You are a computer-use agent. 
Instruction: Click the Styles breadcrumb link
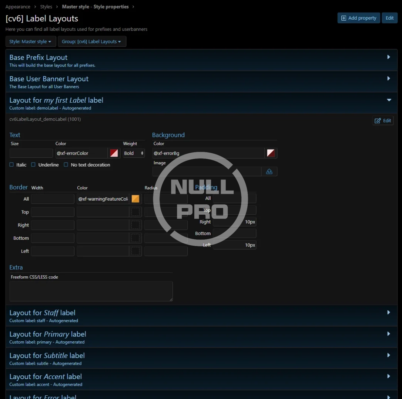tap(46, 7)
